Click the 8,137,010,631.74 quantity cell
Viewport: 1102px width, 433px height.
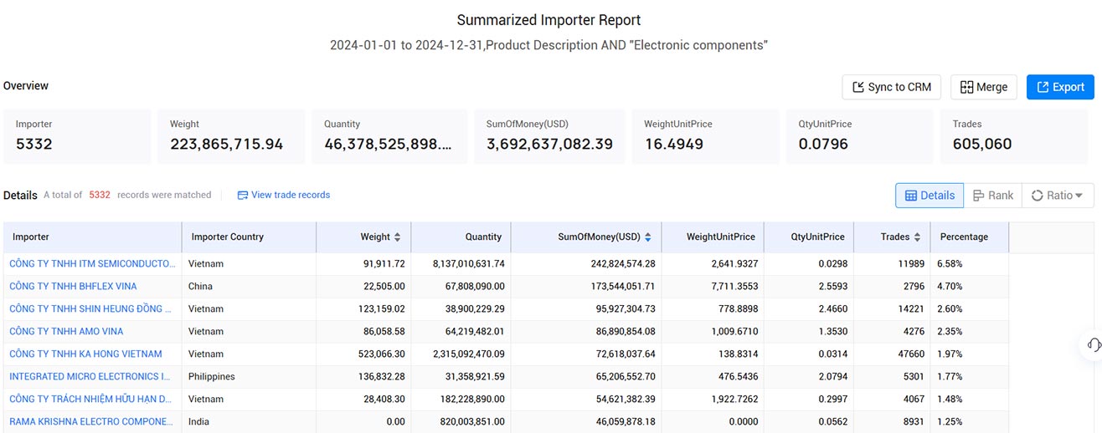(x=461, y=263)
